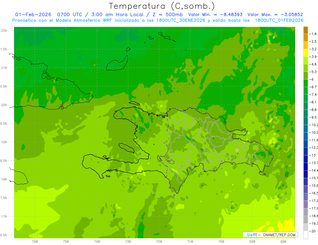Click the 'Z = 500mb' level text
This screenshot has width=318, height=245.
pos(167,15)
